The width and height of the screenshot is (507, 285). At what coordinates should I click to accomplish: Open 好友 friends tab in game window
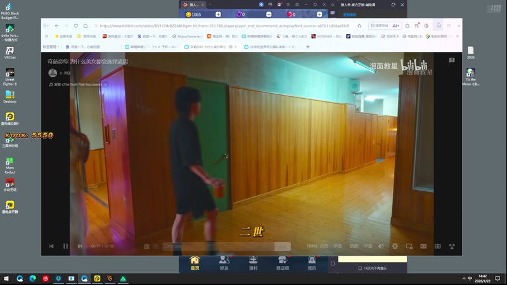[x=224, y=263]
